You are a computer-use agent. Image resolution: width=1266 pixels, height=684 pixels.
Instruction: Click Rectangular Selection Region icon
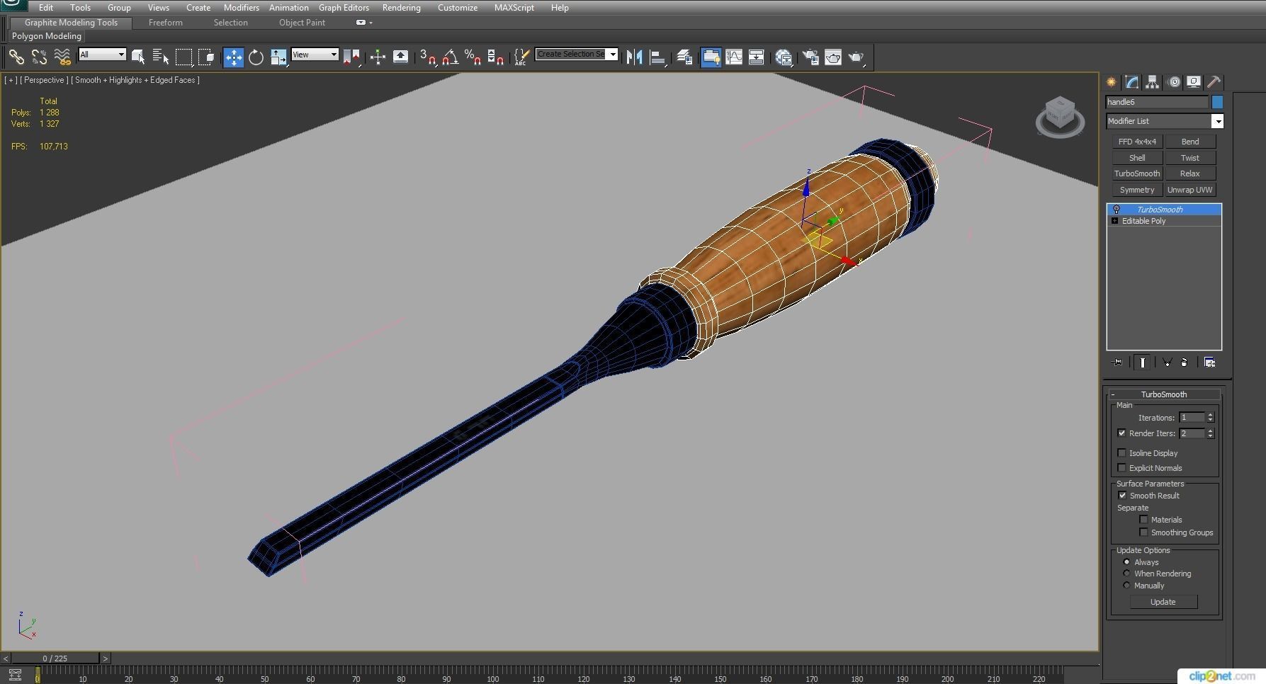click(183, 57)
